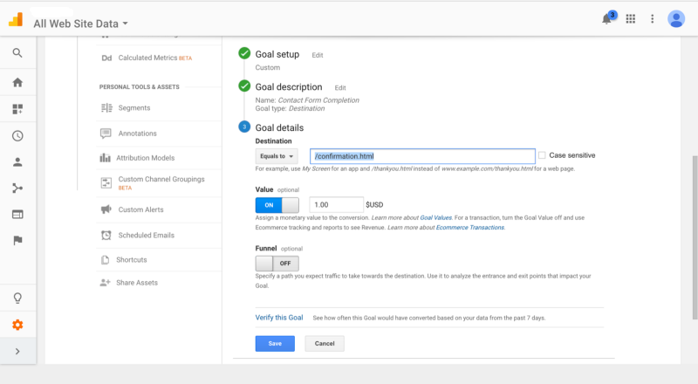This screenshot has width=698, height=384.
Task: Open the Audience person icon
Action: pos(17,161)
